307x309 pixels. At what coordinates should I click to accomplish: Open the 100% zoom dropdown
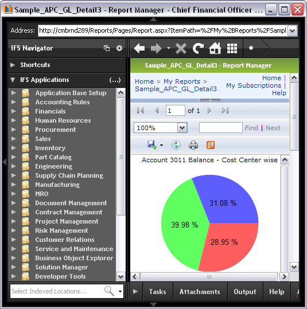tap(182, 128)
